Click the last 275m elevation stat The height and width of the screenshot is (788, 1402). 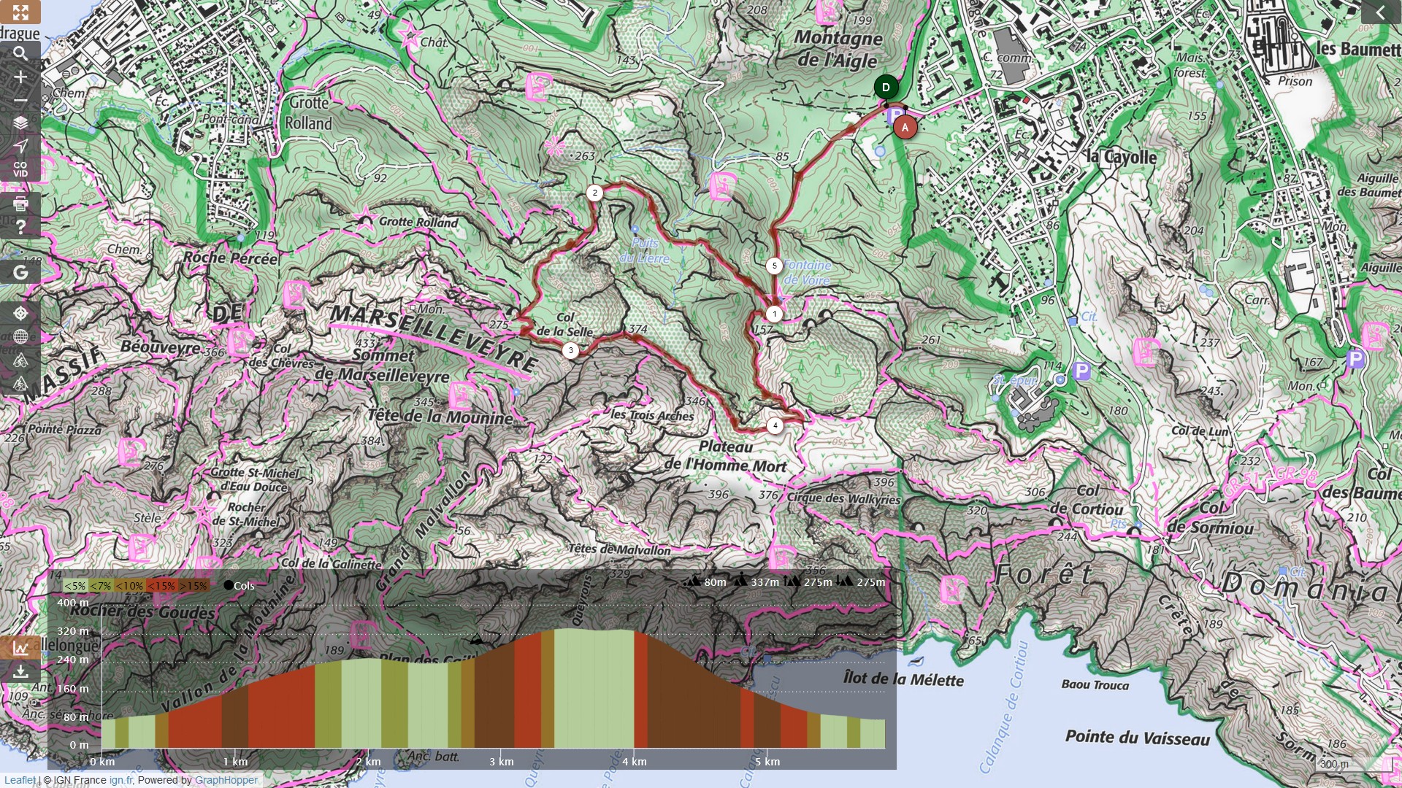[x=862, y=582]
